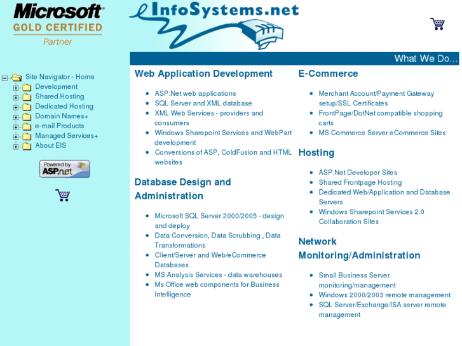The height and width of the screenshot is (346, 462).
Task: Expand the About EIS tree node
Action: click(x=16, y=147)
